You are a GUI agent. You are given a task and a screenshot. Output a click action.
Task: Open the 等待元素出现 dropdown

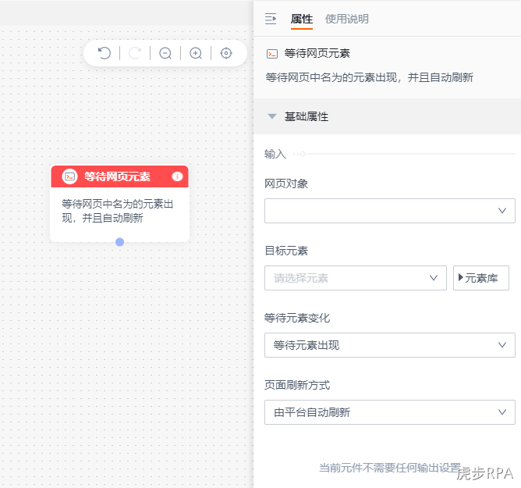[390, 345]
